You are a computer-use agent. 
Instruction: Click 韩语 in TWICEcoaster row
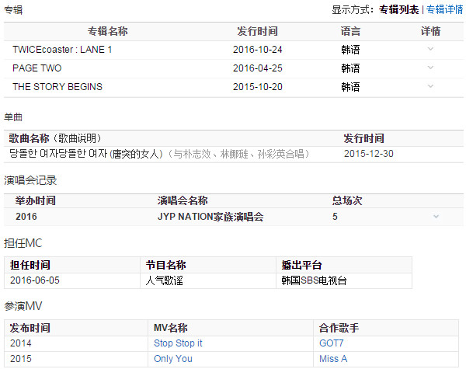[350, 50]
